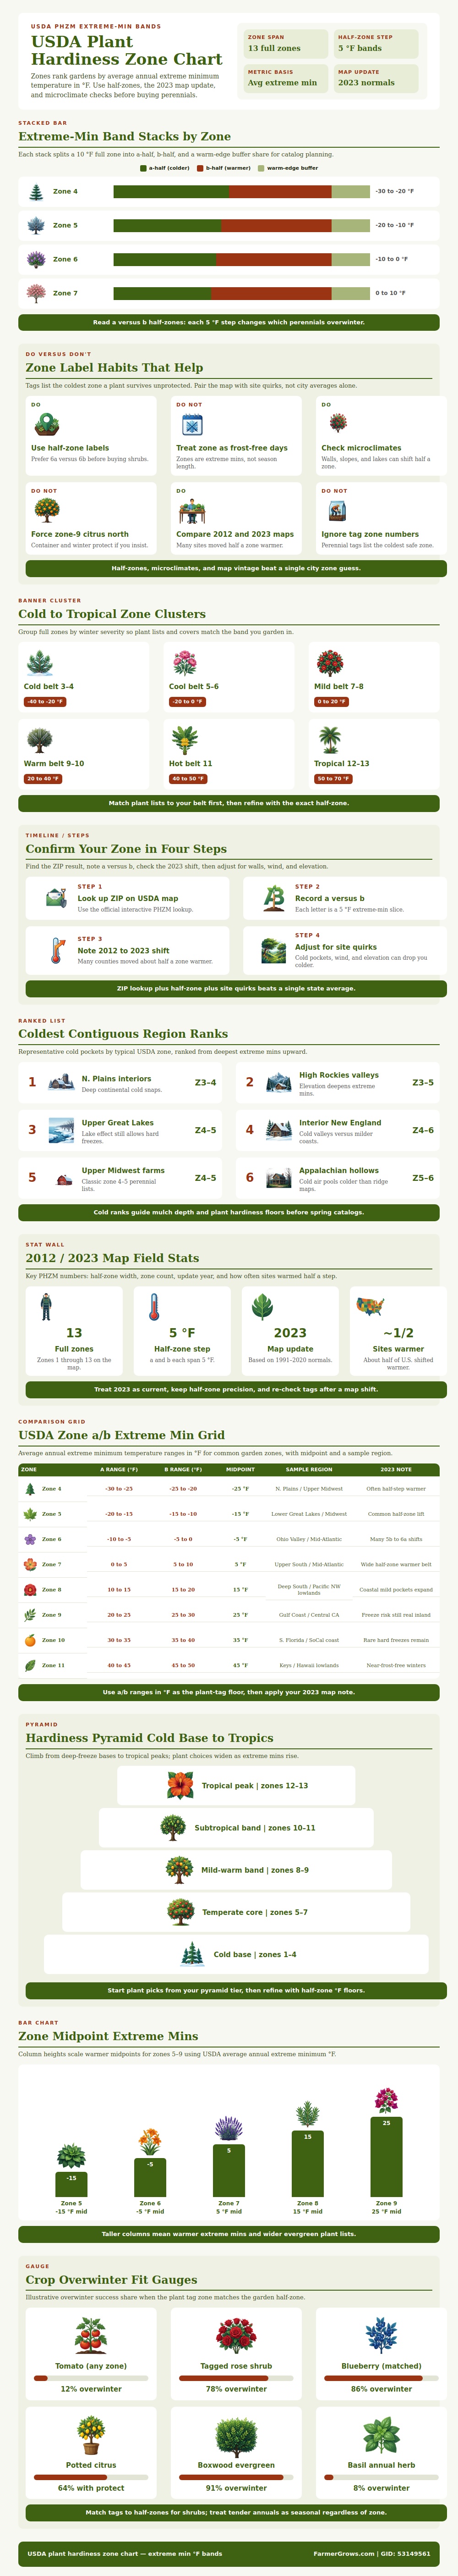
Task: Click the 'MAP UPDATE 2023 normals' header card
Action: (375, 78)
